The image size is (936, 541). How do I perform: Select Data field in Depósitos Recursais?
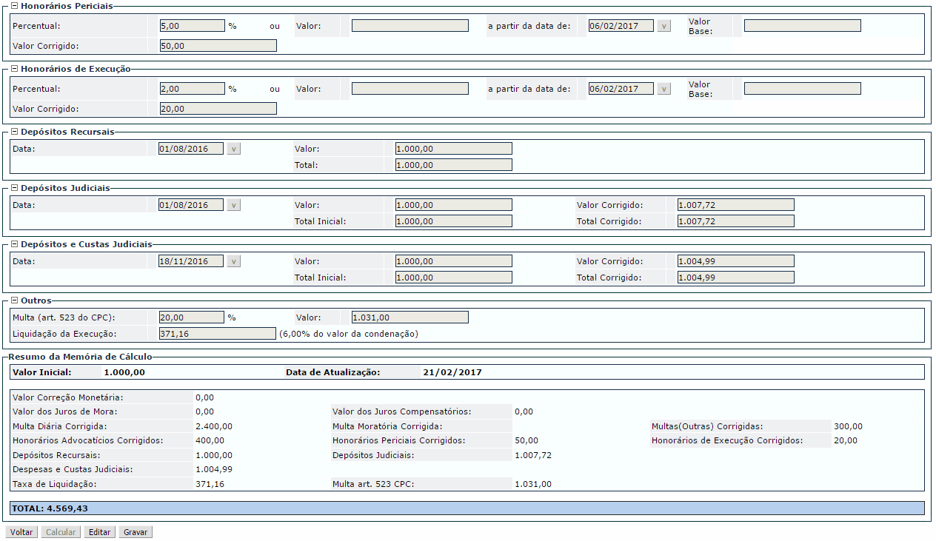(x=191, y=149)
